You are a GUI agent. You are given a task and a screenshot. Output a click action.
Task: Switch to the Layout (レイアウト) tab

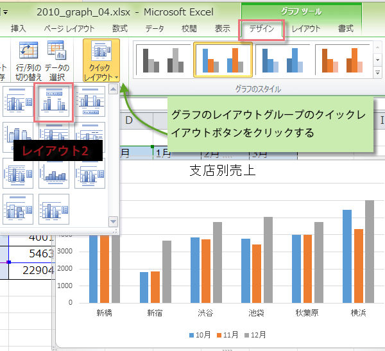[306, 29]
